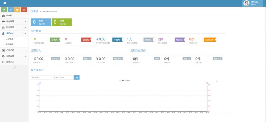The image size is (266, 122).
Task: Click the start date field 2019-08-27
Action: [41, 77]
